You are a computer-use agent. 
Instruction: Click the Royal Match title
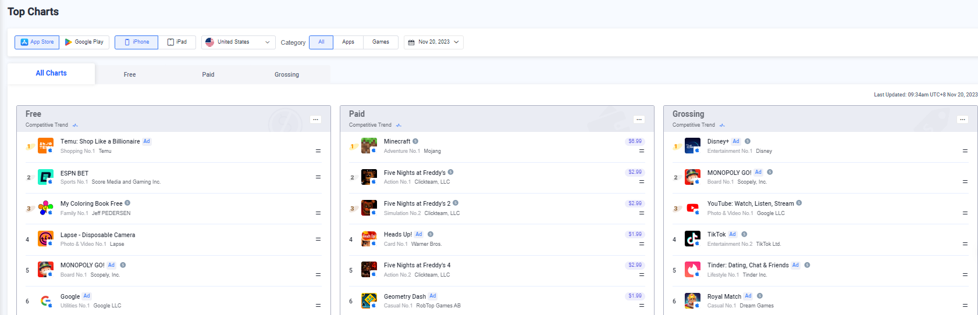(724, 296)
